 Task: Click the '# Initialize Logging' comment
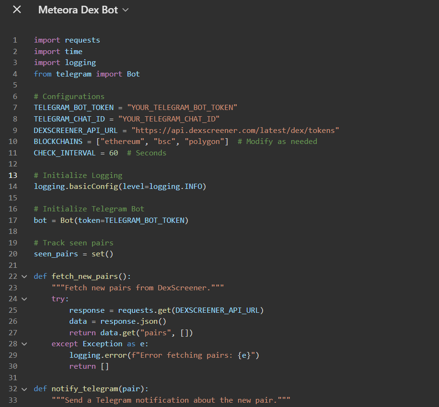(78, 175)
